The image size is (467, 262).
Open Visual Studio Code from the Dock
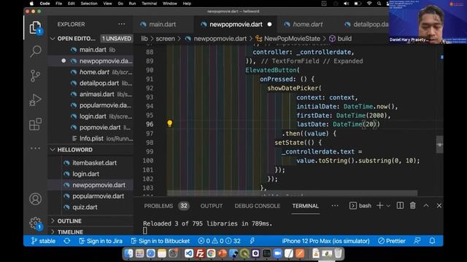point(189,253)
